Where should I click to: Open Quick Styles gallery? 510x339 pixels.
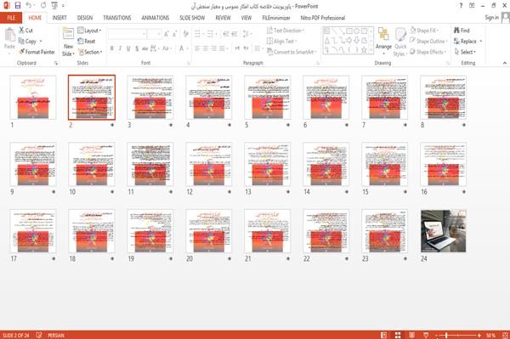click(399, 42)
